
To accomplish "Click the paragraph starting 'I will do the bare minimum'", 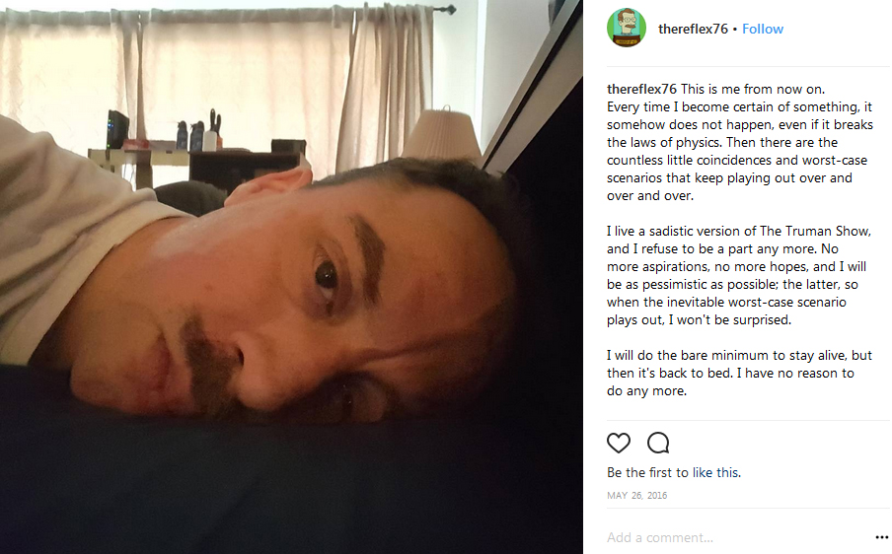I will coord(739,374).
